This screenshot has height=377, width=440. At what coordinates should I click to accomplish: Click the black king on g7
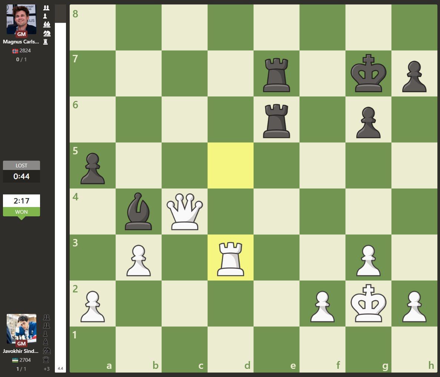click(x=368, y=73)
